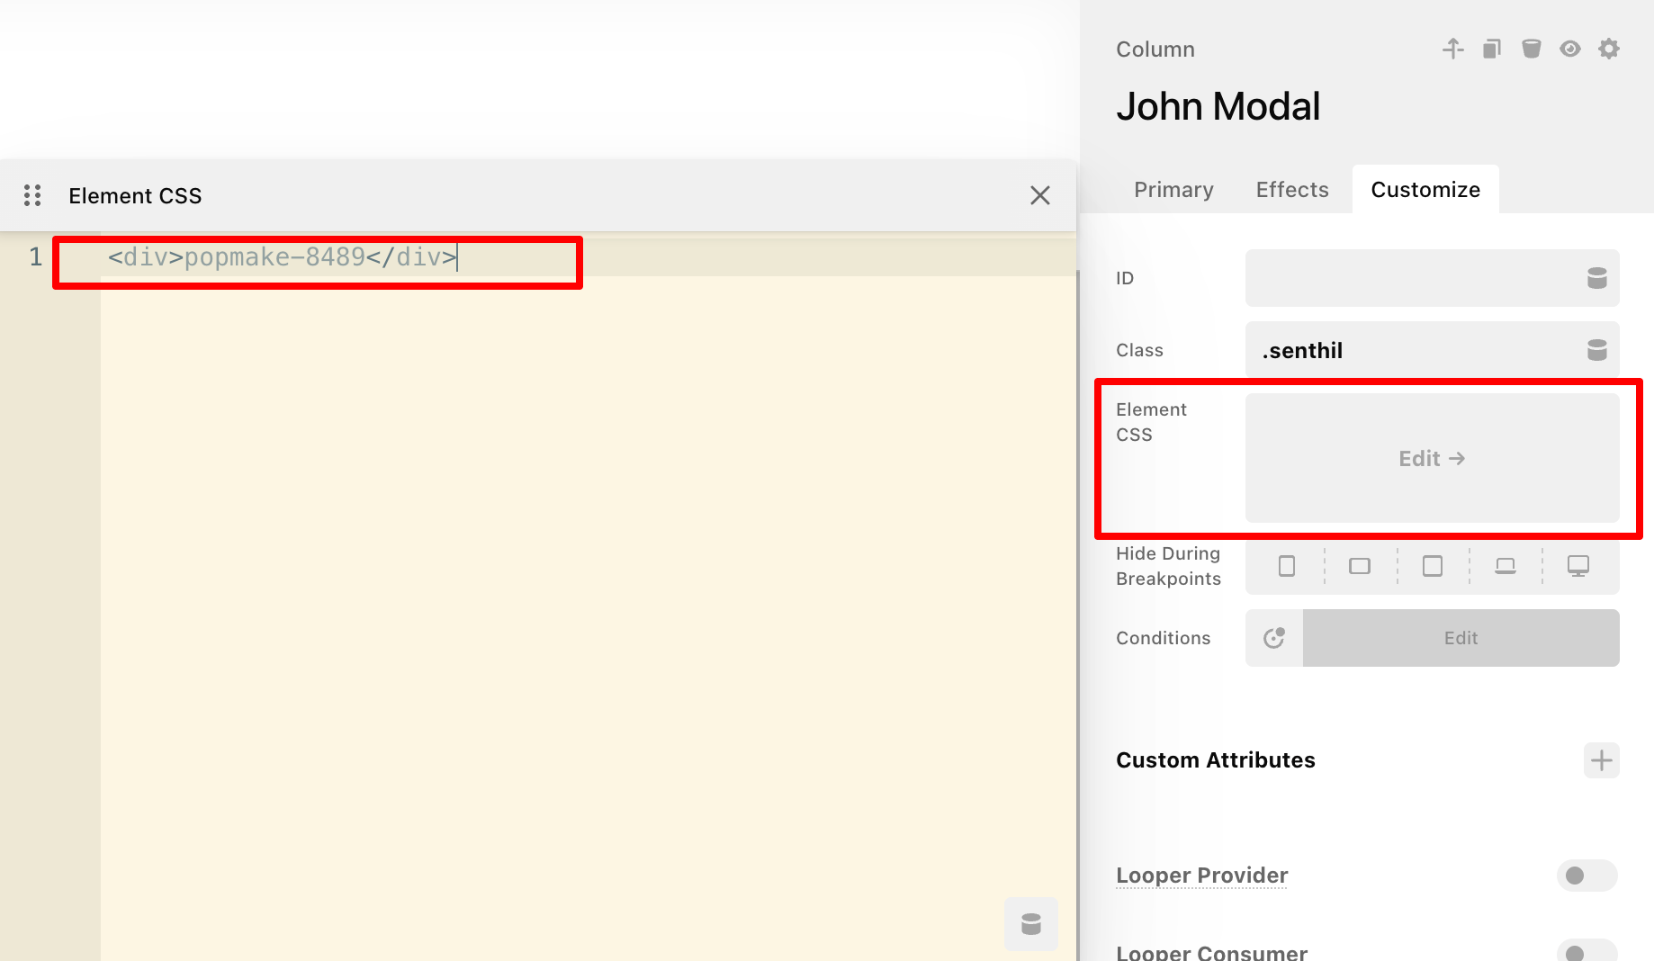Click the Conditions reset icon
This screenshot has height=961, width=1654.
(1274, 638)
